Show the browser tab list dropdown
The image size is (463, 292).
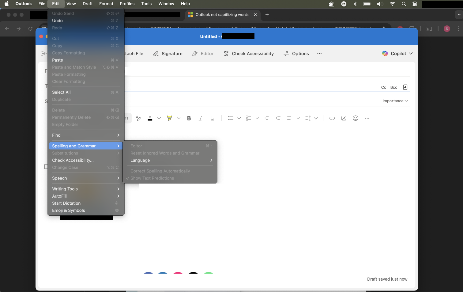pos(459,15)
